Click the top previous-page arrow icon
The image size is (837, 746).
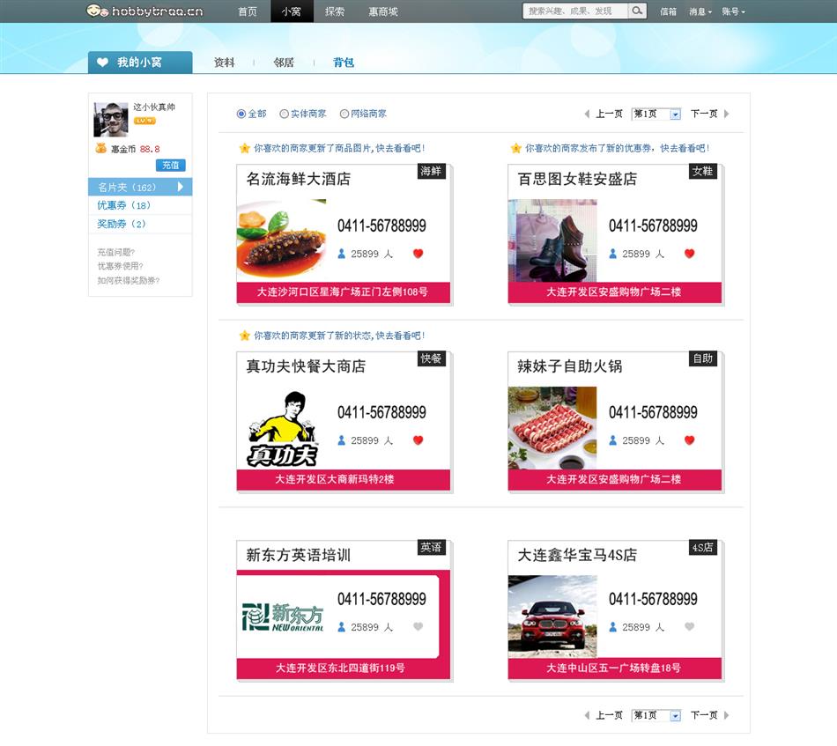tap(587, 114)
